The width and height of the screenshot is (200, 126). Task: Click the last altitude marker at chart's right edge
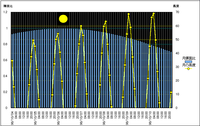[x=171, y=92]
